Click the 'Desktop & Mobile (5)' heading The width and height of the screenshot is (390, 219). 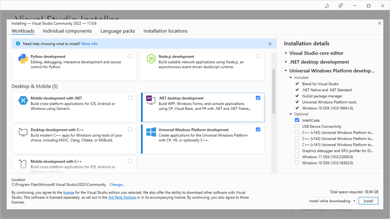point(35,86)
